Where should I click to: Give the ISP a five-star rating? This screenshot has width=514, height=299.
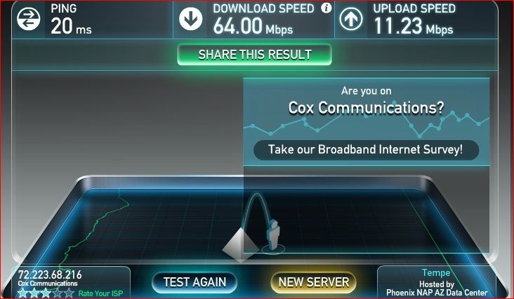[69, 293]
